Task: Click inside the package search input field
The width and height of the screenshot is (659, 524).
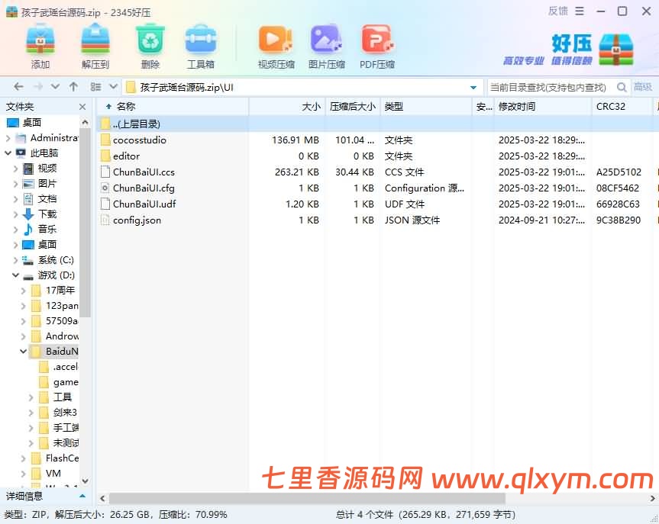Action: [x=550, y=86]
